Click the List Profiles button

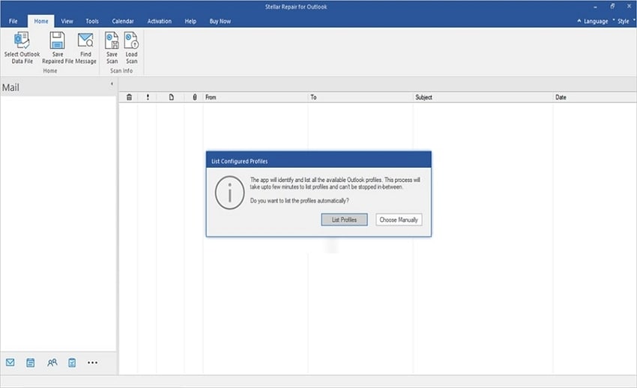344,219
